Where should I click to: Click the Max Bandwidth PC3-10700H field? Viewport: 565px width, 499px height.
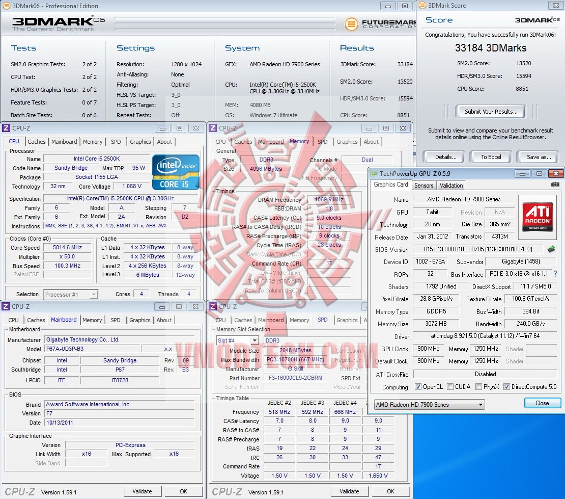(295, 360)
